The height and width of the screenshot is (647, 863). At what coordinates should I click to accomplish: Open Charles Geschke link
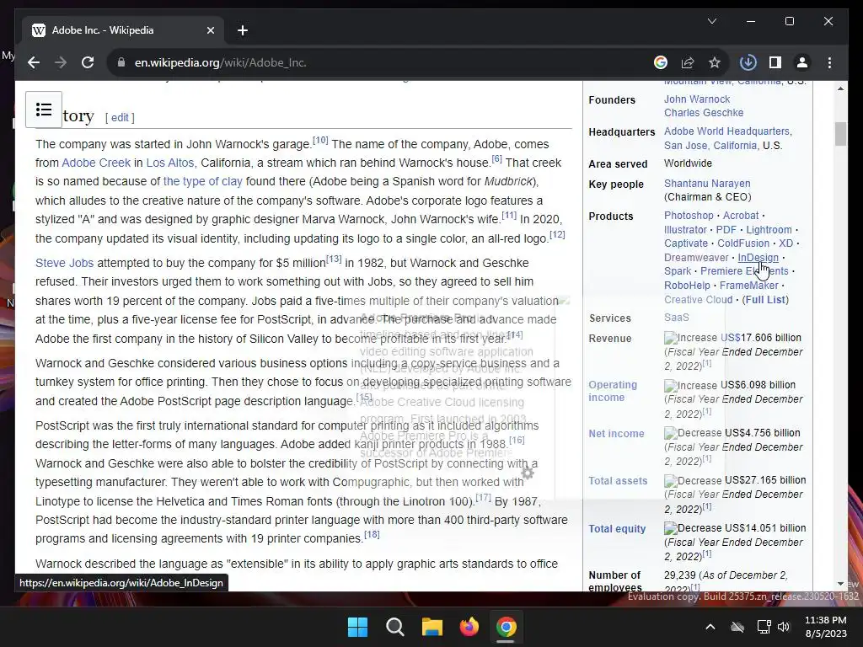(704, 113)
